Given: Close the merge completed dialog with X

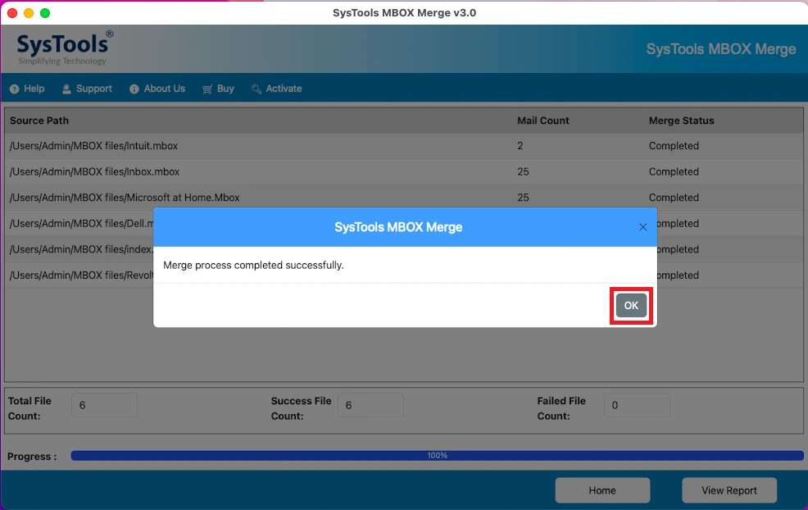Looking at the screenshot, I should click(642, 227).
